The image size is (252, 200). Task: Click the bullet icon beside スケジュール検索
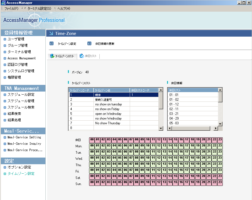[5, 108]
